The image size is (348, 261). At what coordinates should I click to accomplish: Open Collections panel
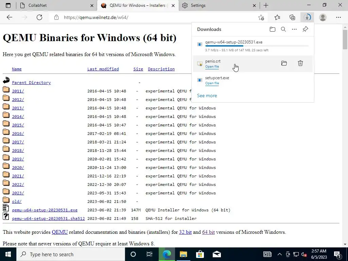pyautogui.click(x=292, y=17)
